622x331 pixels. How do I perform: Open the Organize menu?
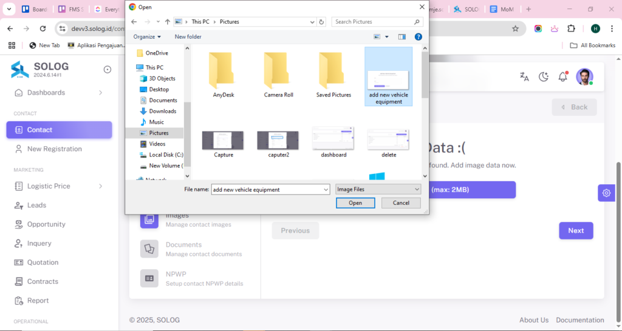pyautogui.click(x=147, y=37)
